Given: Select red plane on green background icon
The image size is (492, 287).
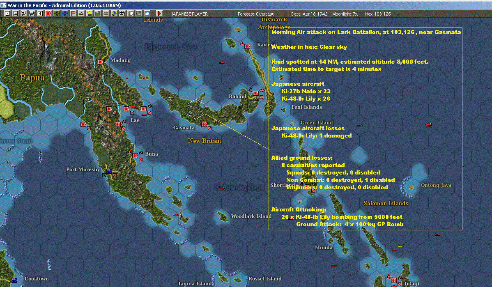Looking at the screenshot, I should (57, 14).
